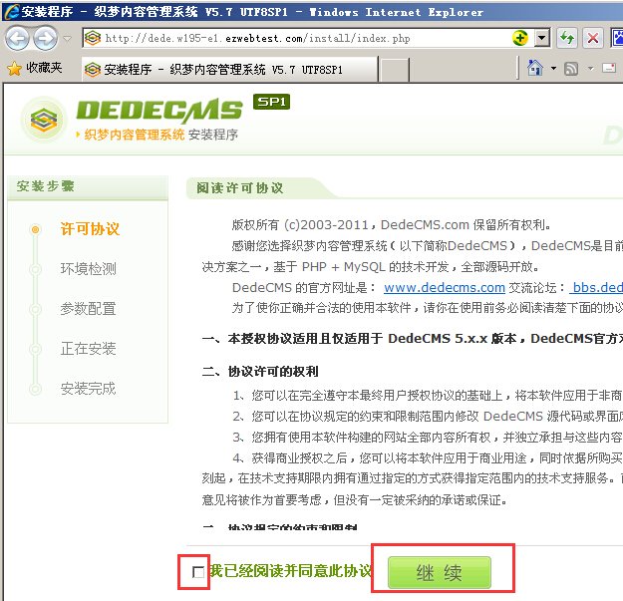Click the 我已经阅读并同意此协议 label text
Viewport: 623px width, 601px height.
[290, 571]
